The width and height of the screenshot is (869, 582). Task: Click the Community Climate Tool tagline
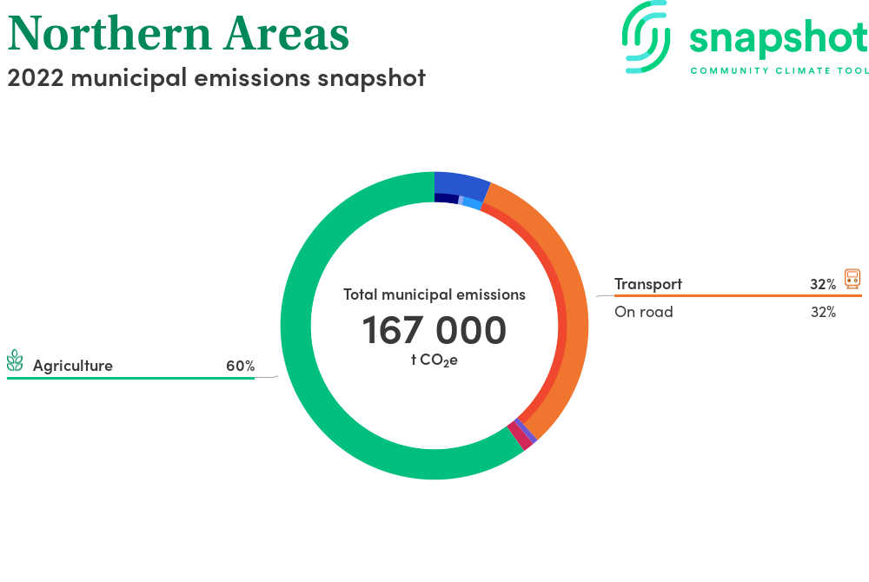(x=779, y=70)
